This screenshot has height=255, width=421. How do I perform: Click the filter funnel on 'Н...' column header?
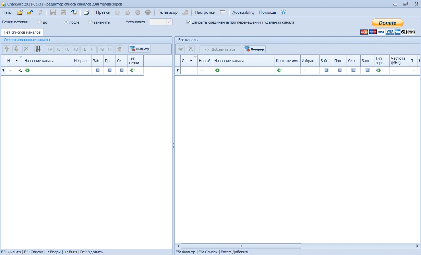point(21,57)
